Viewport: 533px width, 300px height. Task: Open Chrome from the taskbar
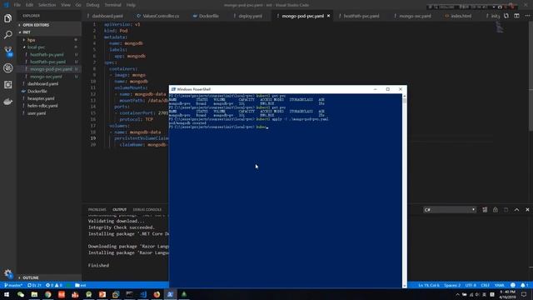48,294
